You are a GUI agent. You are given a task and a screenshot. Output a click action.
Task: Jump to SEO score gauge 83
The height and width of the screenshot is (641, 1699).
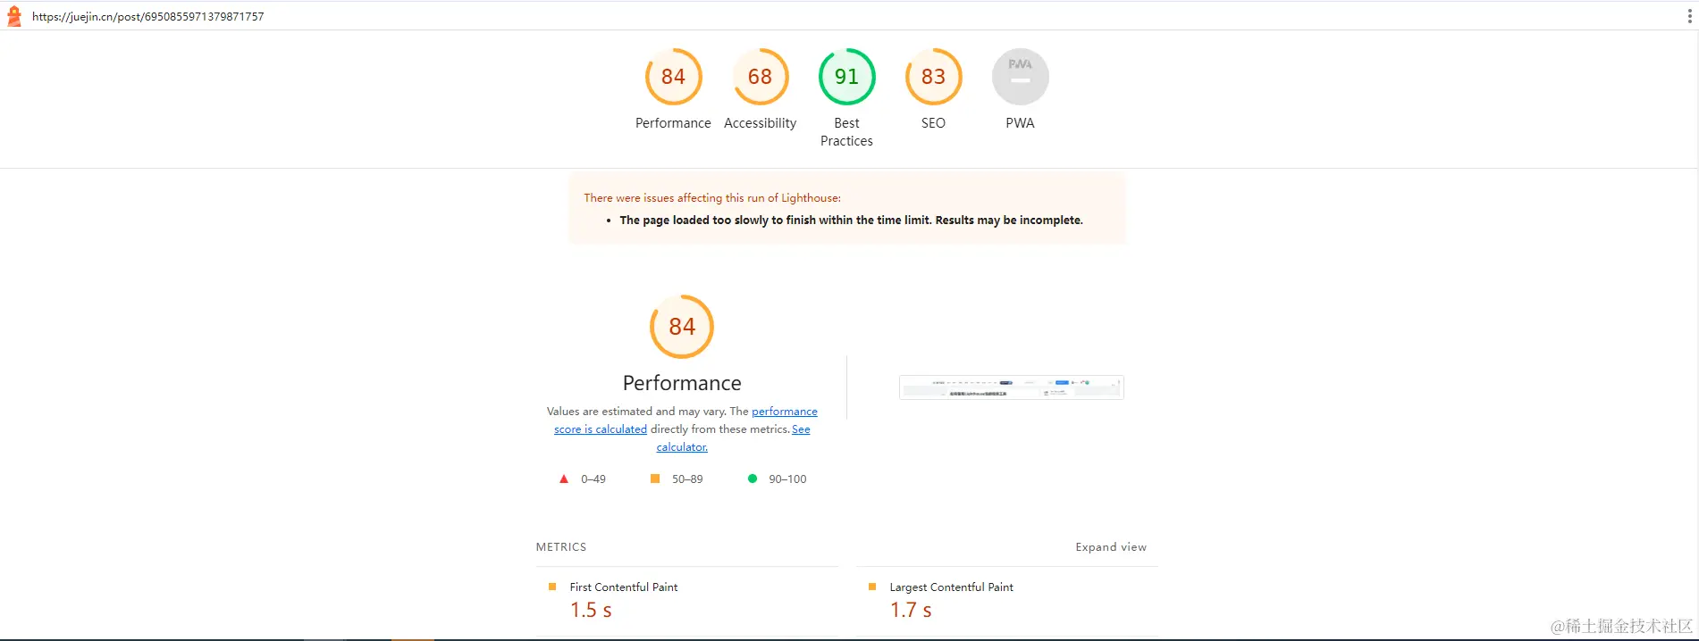[x=933, y=77]
